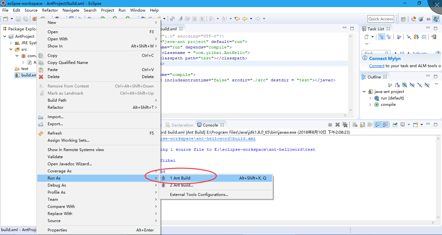Expand the run [default] target in Outline

pyautogui.click(x=371, y=98)
